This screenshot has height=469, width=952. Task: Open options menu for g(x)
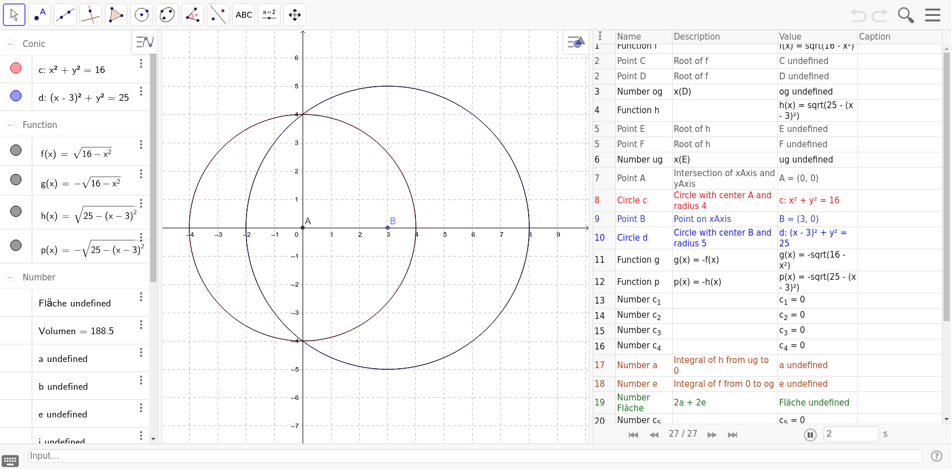[x=141, y=174]
